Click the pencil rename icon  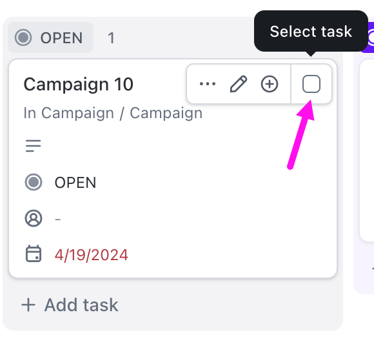(x=239, y=84)
